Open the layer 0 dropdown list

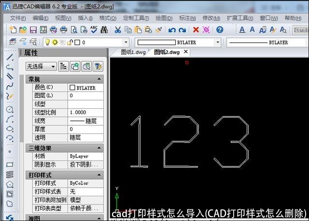[126, 42]
